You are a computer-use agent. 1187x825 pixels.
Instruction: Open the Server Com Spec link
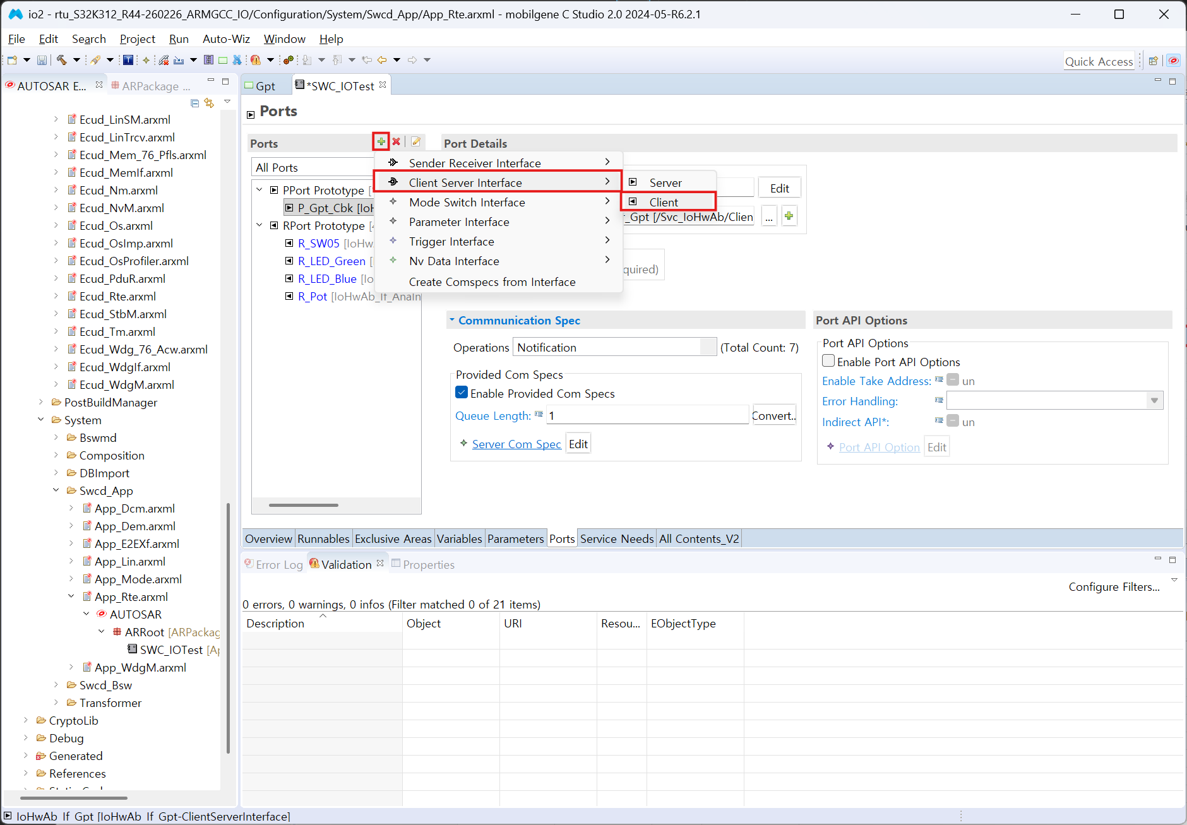click(516, 444)
